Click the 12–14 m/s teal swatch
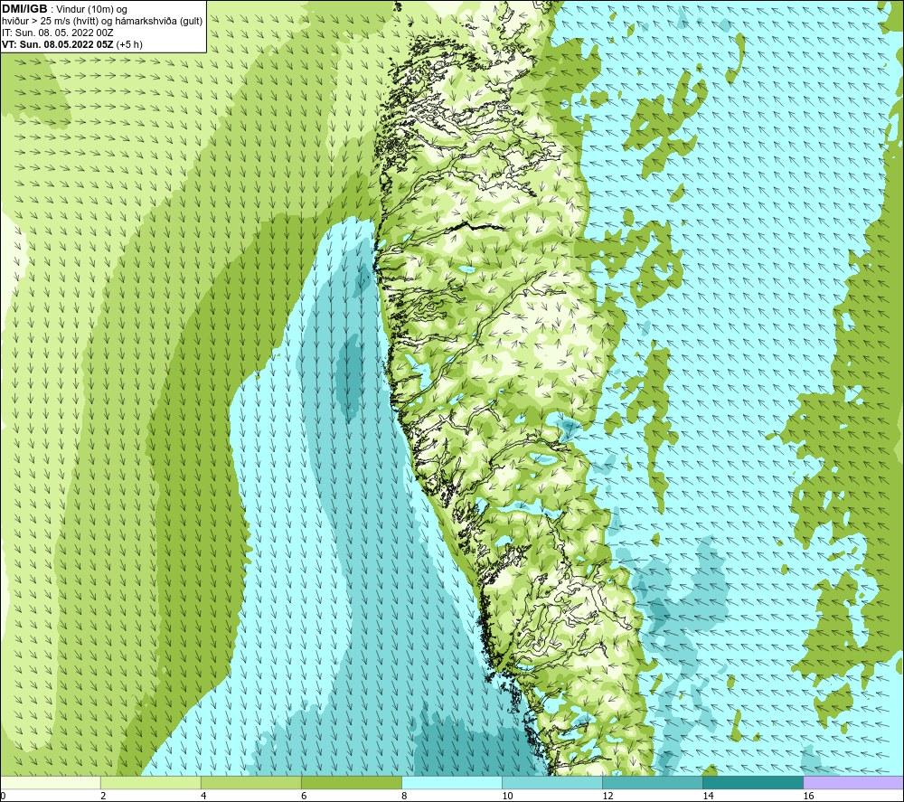This screenshot has height=802, width=904. 653,782
